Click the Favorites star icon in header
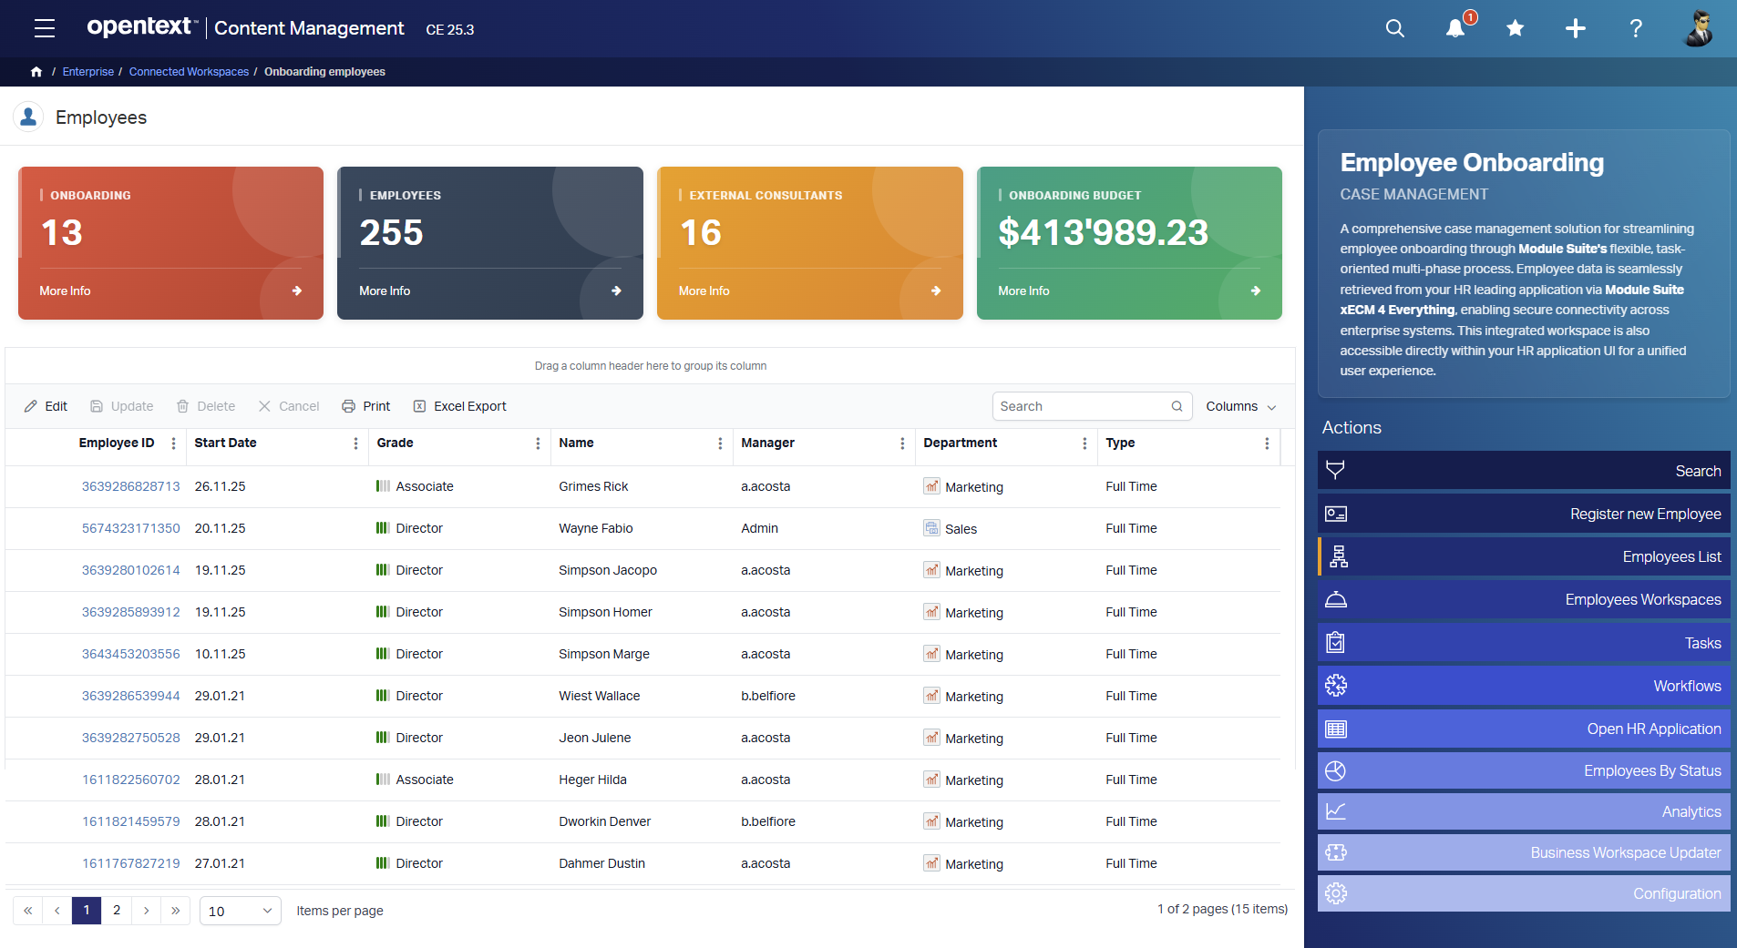 (1514, 28)
